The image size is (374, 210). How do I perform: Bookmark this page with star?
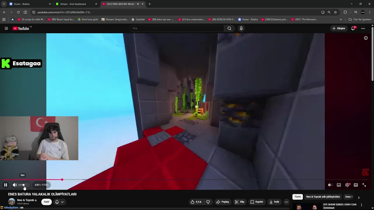335,12
